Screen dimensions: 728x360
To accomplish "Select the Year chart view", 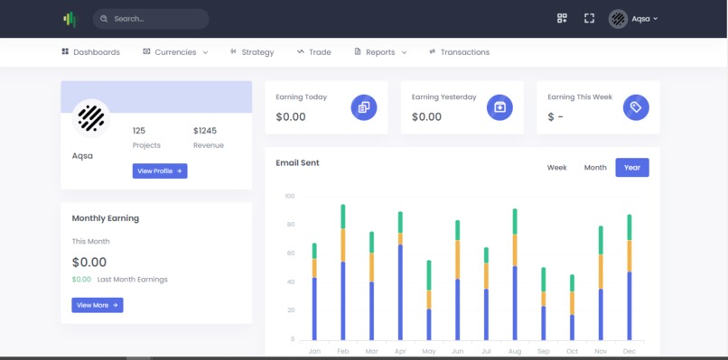I will point(632,168).
